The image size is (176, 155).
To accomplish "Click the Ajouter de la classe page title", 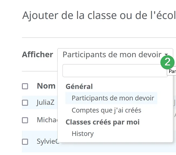I will click(x=99, y=15).
